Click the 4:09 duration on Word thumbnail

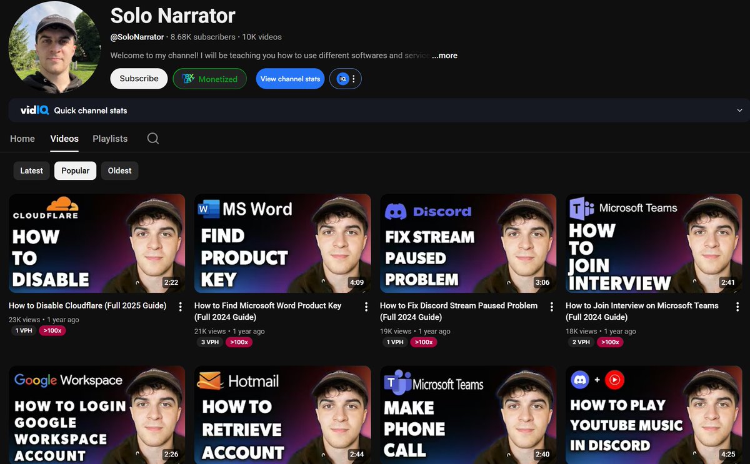click(x=357, y=283)
